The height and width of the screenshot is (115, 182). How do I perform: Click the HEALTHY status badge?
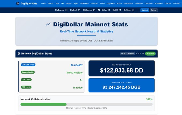150,53
